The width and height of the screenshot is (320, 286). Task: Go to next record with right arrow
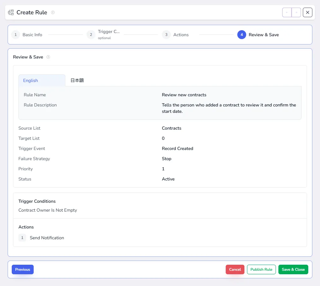click(296, 12)
